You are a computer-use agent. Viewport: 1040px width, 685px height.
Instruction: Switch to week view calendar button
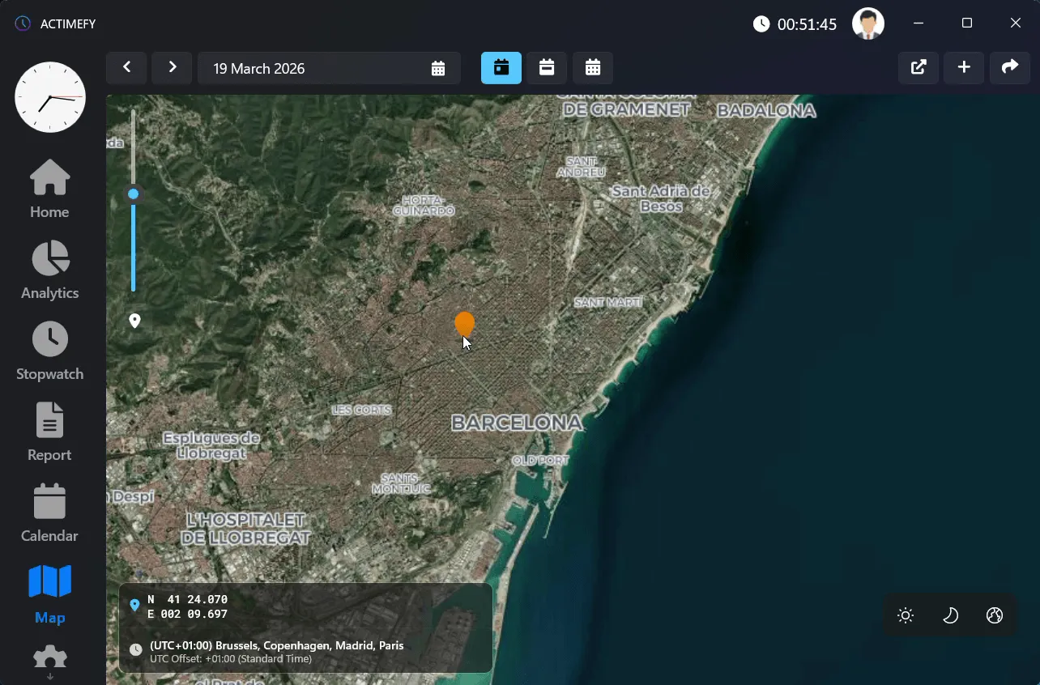pyautogui.click(x=547, y=68)
